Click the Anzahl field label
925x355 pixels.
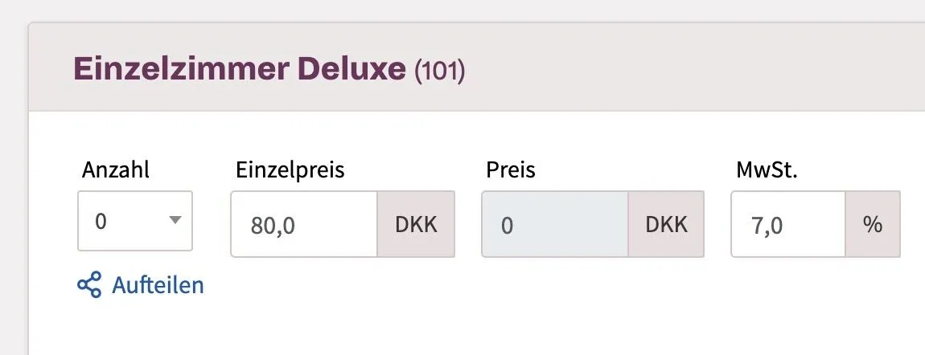point(116,169)
